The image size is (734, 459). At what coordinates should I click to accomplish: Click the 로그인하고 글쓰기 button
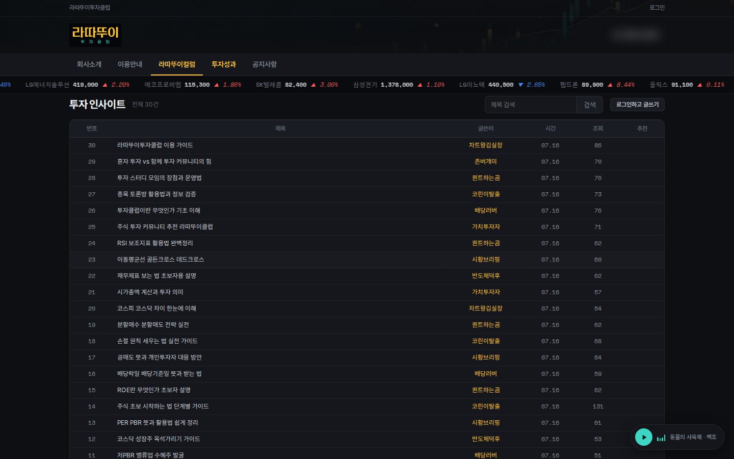pyautogui.click(x=637, y=105)
